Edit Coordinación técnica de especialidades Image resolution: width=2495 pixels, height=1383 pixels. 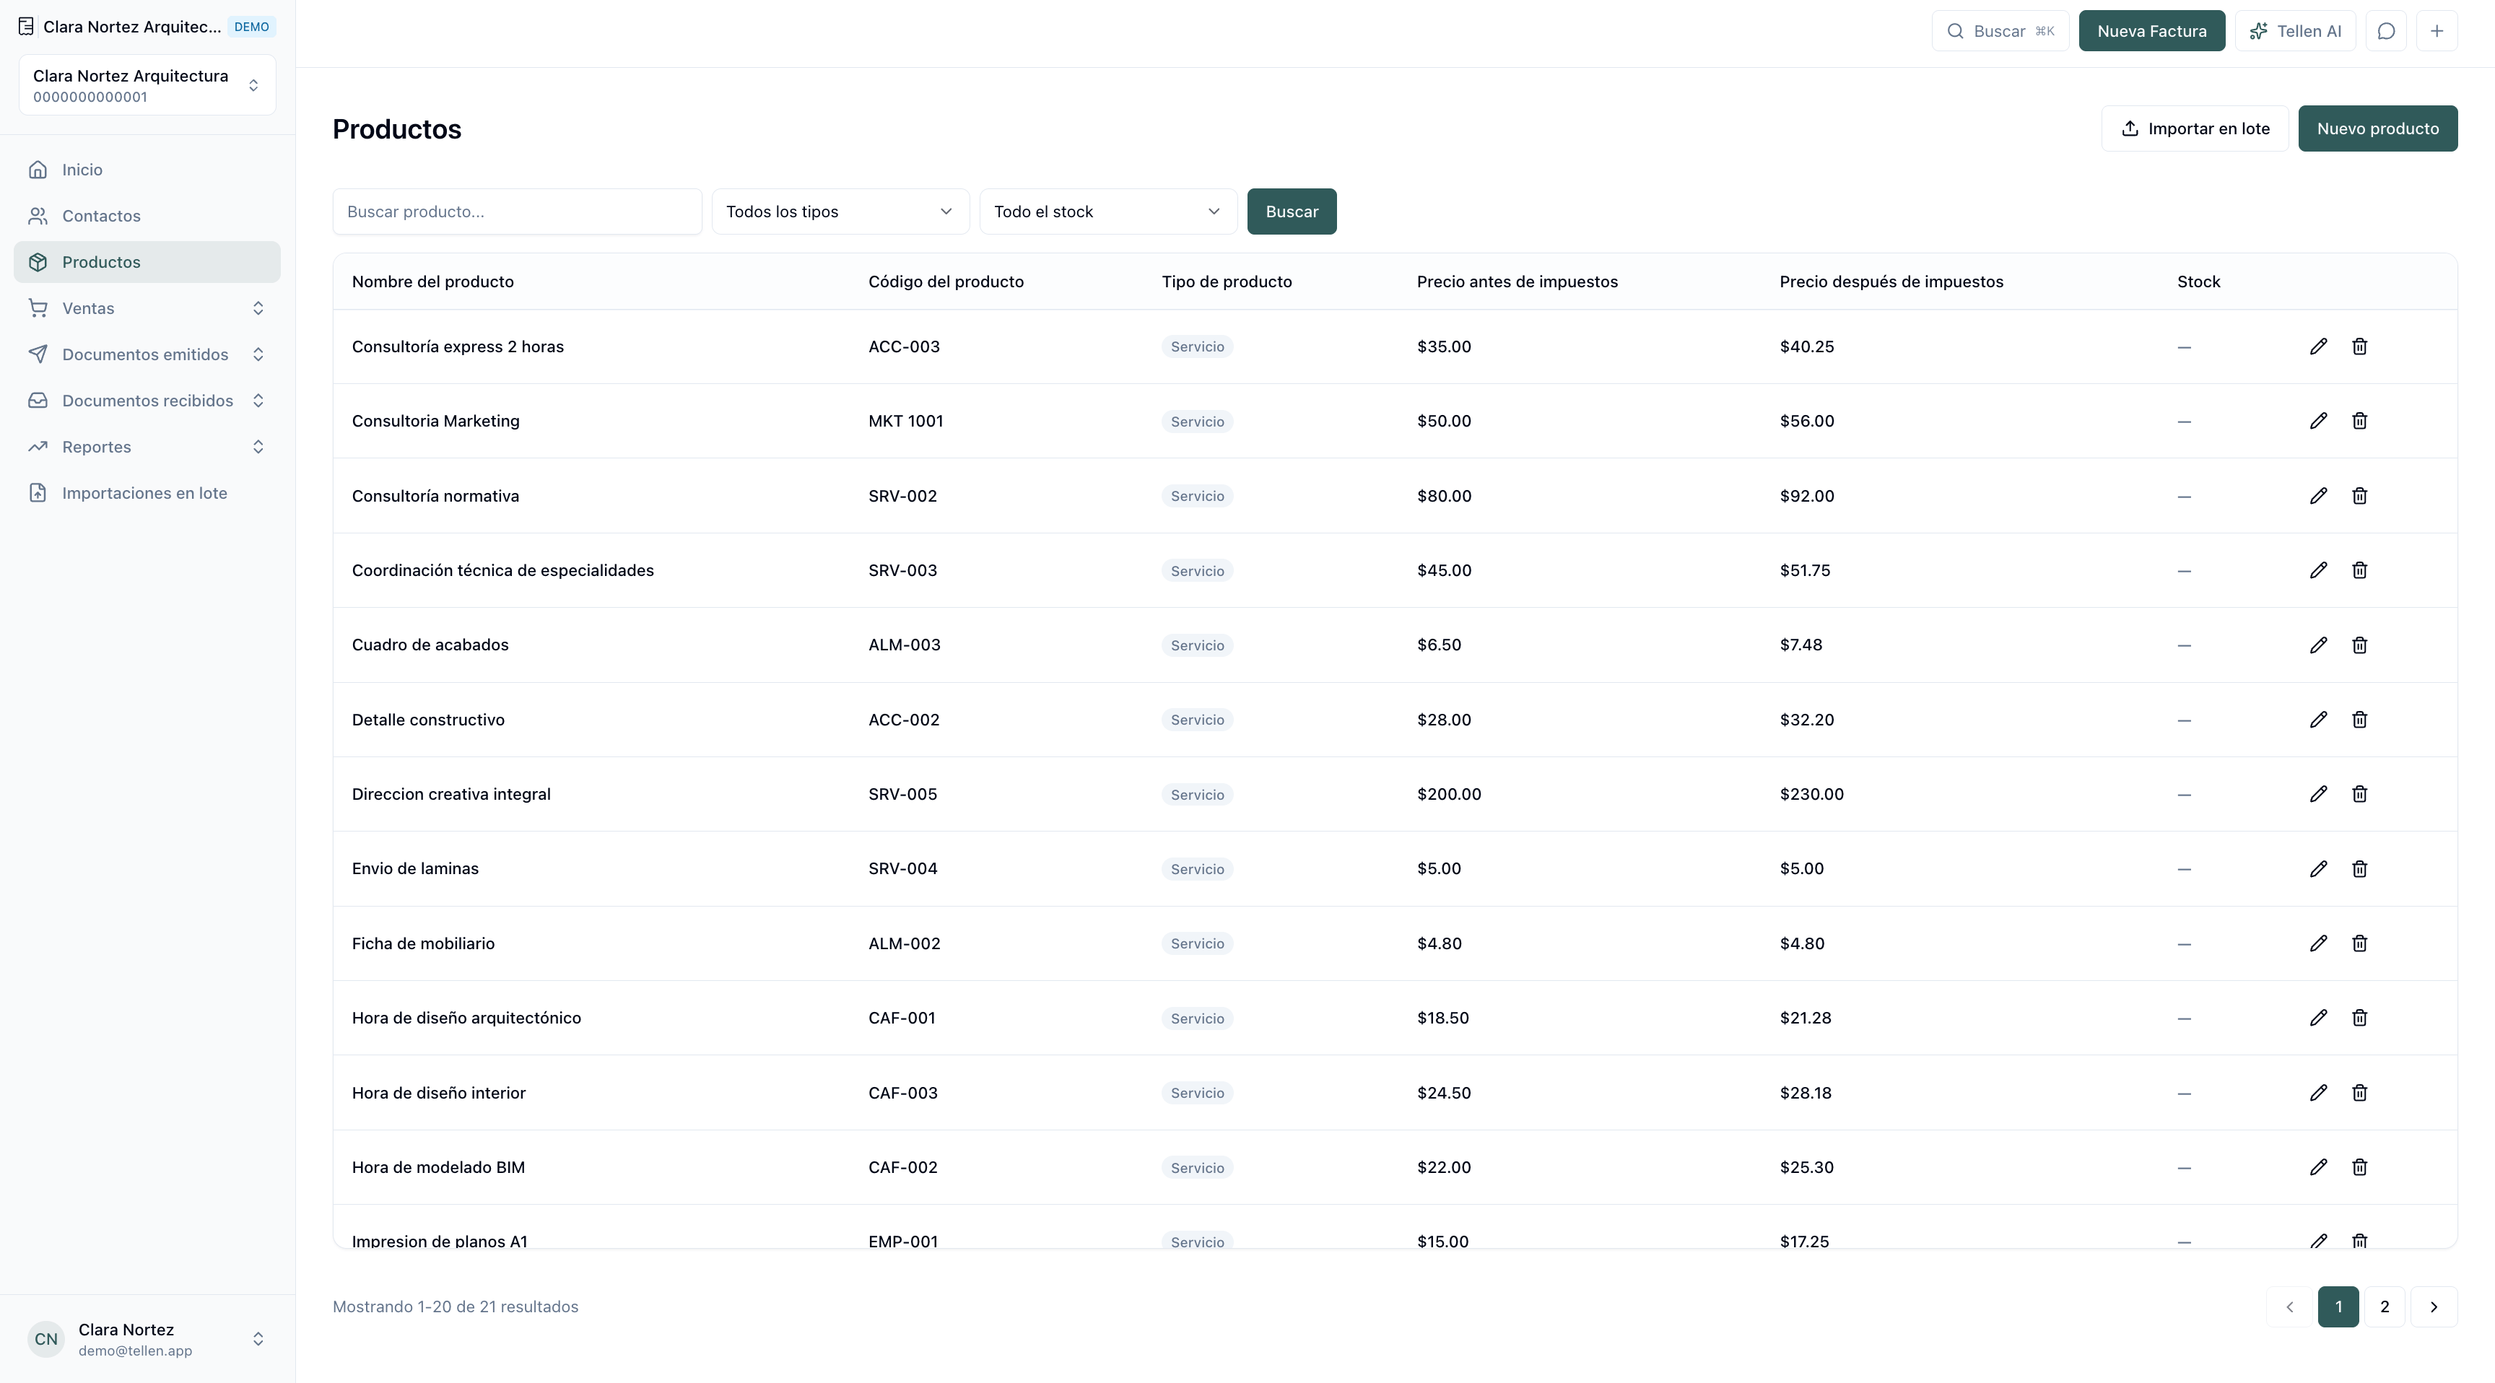pyautogui.click(x=2317, y=570)
